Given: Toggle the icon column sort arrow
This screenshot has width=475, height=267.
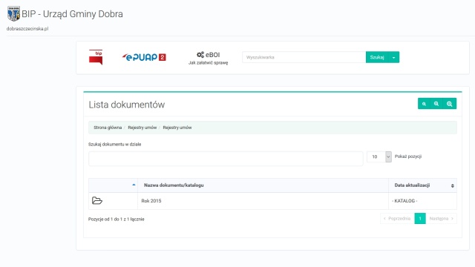Looking at the screenshot, I should (x=134, y=185).
